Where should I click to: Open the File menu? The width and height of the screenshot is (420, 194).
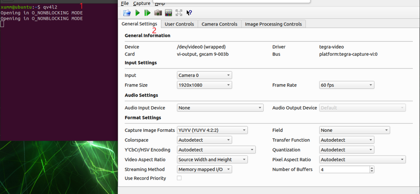click(125, 3)
